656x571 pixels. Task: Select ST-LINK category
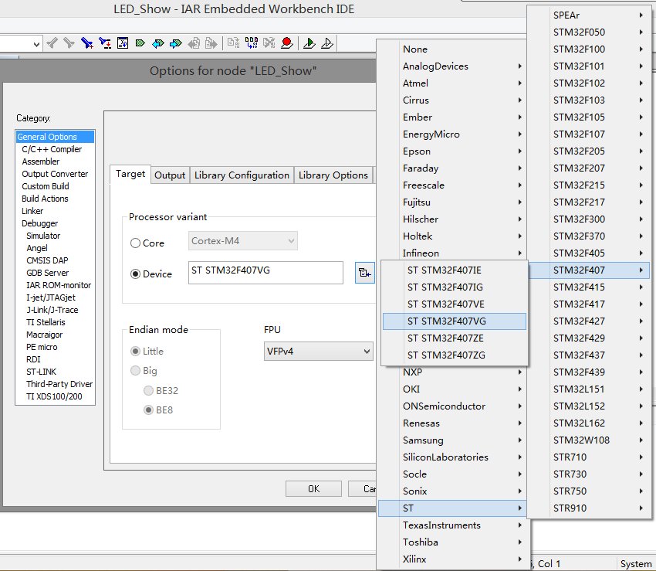(41, 372)
